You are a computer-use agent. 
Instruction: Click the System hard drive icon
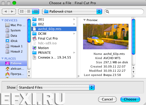(x=7, y=30)
